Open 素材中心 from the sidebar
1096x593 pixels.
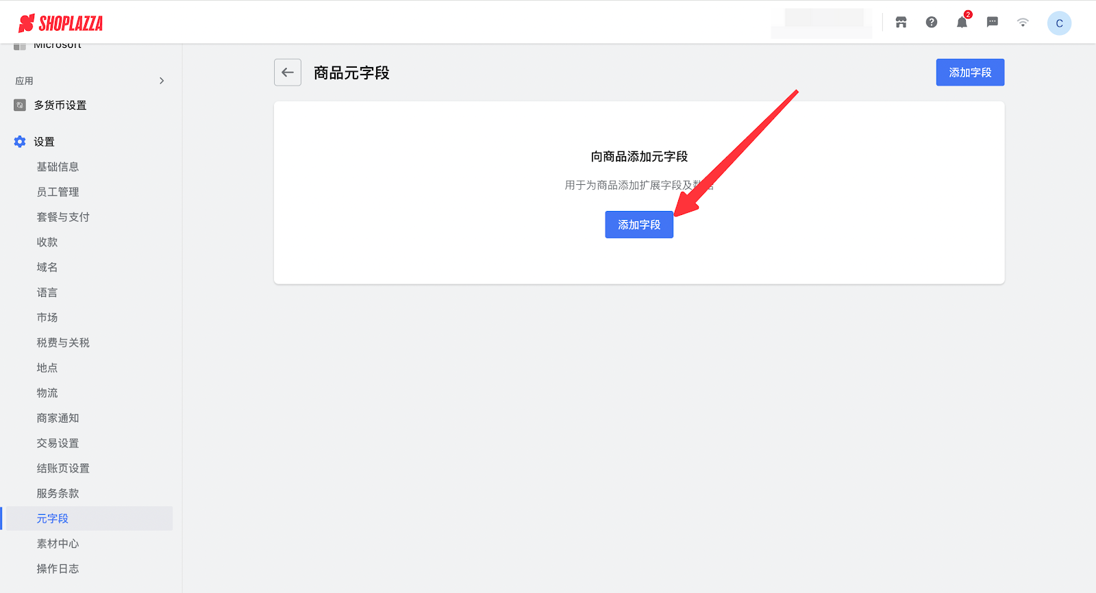point(58,544)
